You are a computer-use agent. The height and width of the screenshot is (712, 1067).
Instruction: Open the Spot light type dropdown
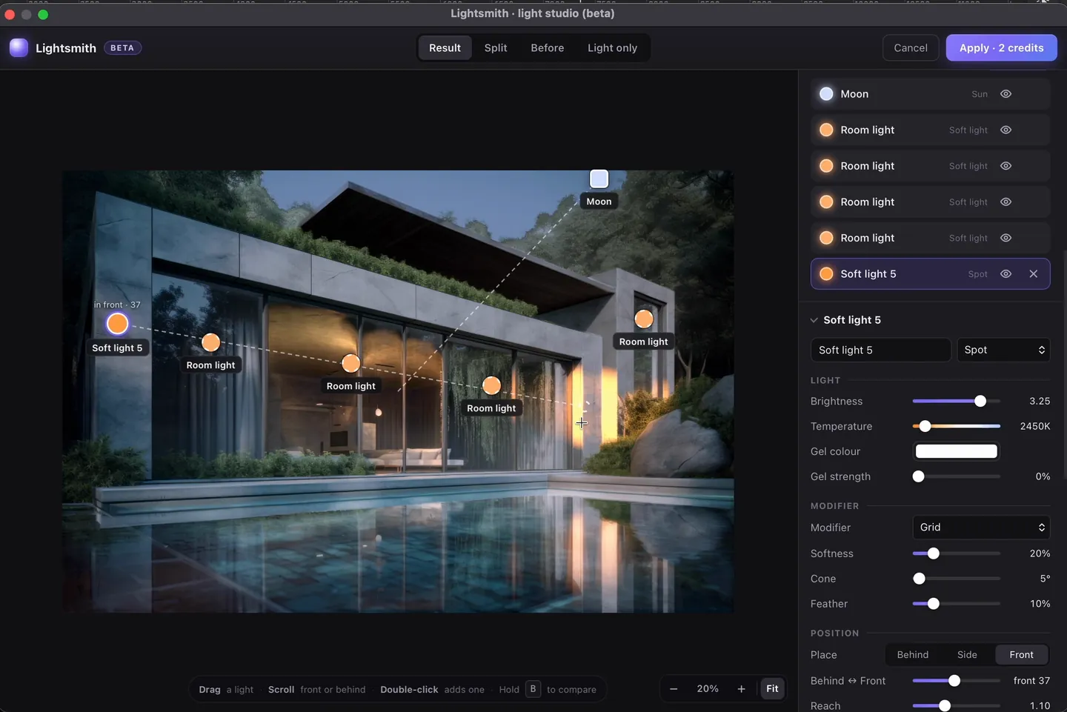click(x=1003, y=350)
